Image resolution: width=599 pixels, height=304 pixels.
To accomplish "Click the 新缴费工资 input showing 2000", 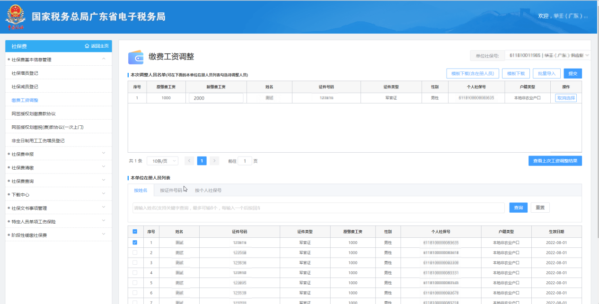I will pyautogui.click(x=216, y=98).
